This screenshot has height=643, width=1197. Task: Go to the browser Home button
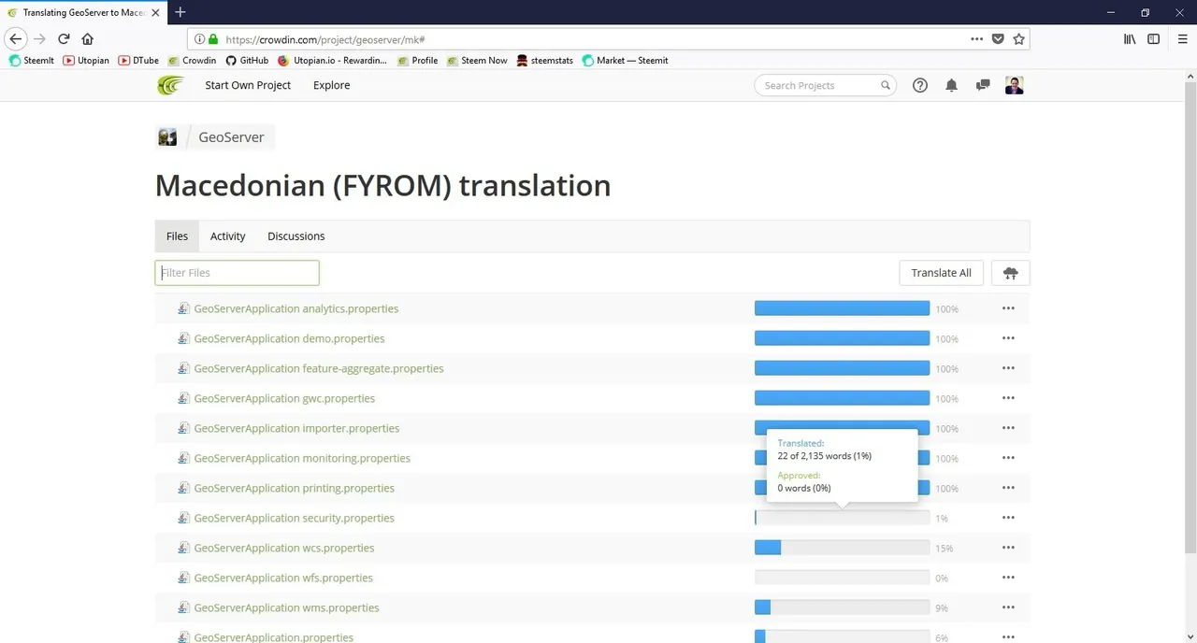click(87, 39)
